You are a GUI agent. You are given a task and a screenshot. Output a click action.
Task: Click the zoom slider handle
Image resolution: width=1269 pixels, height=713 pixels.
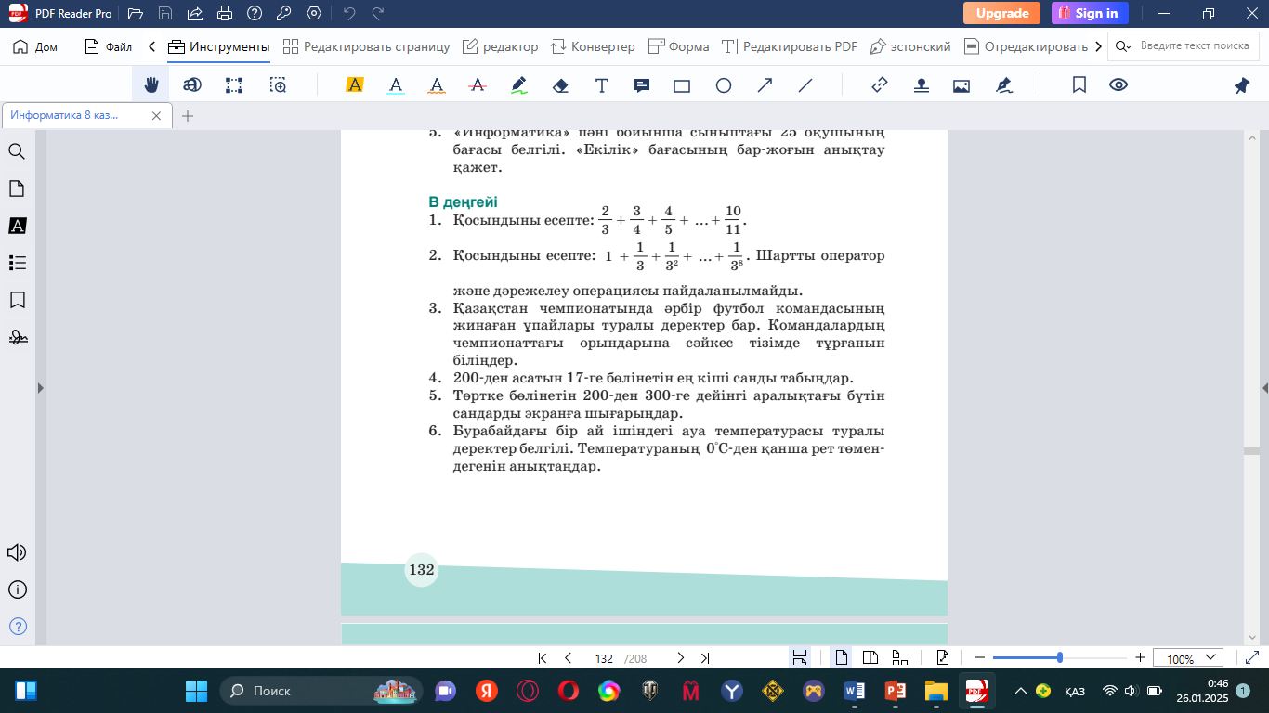point(1060,657)
